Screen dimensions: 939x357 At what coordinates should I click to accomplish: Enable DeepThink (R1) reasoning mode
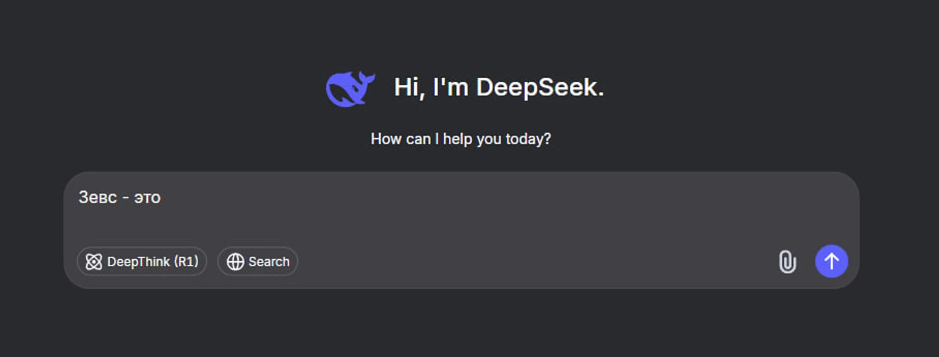[x=142, y=261]
